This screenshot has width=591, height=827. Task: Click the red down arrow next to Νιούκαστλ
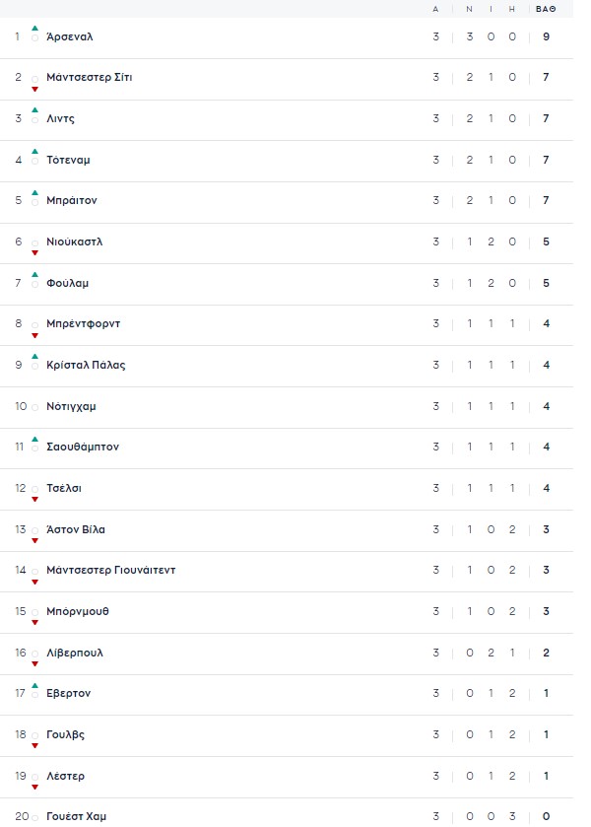(34, 252)
